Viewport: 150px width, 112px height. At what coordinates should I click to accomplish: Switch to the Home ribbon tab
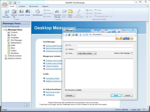point(12,6)
